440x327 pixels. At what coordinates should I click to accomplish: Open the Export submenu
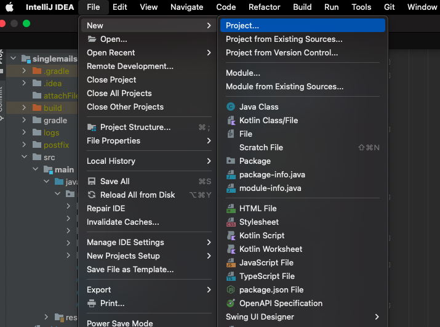pos(149,289)
